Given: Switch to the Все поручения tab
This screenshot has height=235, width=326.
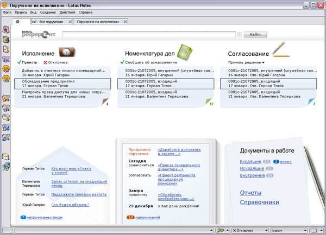Looking at the screenshot, I should (48, 22).
